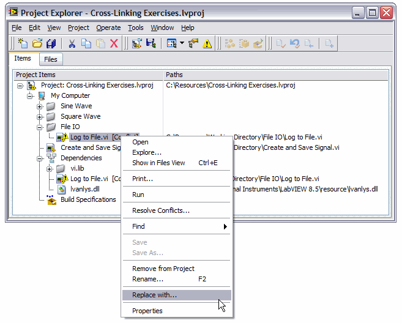402x323 pixels.
Task: Select the Build Specifications tree item
Action: (x=87, y=199)
